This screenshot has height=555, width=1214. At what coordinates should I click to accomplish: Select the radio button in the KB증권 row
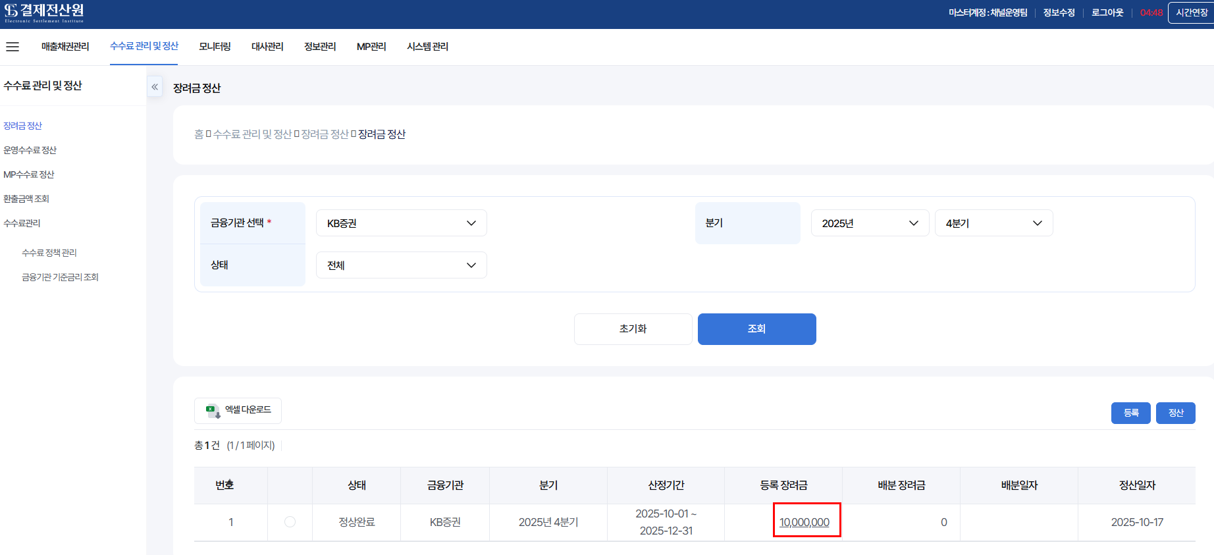click(290, 522)
